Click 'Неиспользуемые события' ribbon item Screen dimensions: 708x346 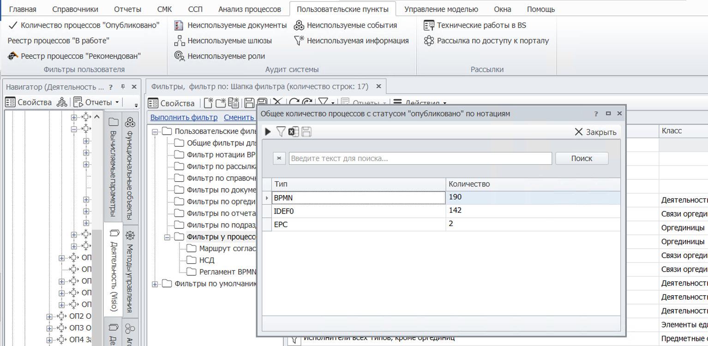(346, 25)
